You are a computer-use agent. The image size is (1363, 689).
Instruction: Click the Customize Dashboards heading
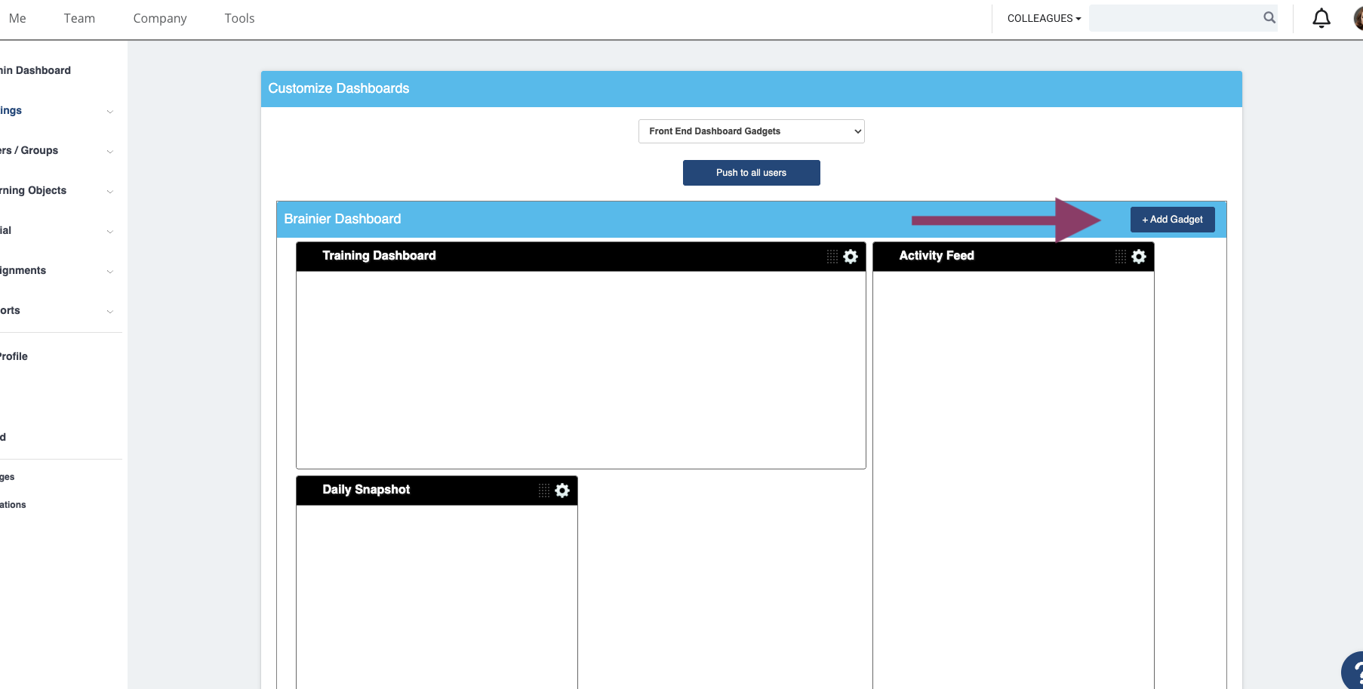click(x=339, y=88)
